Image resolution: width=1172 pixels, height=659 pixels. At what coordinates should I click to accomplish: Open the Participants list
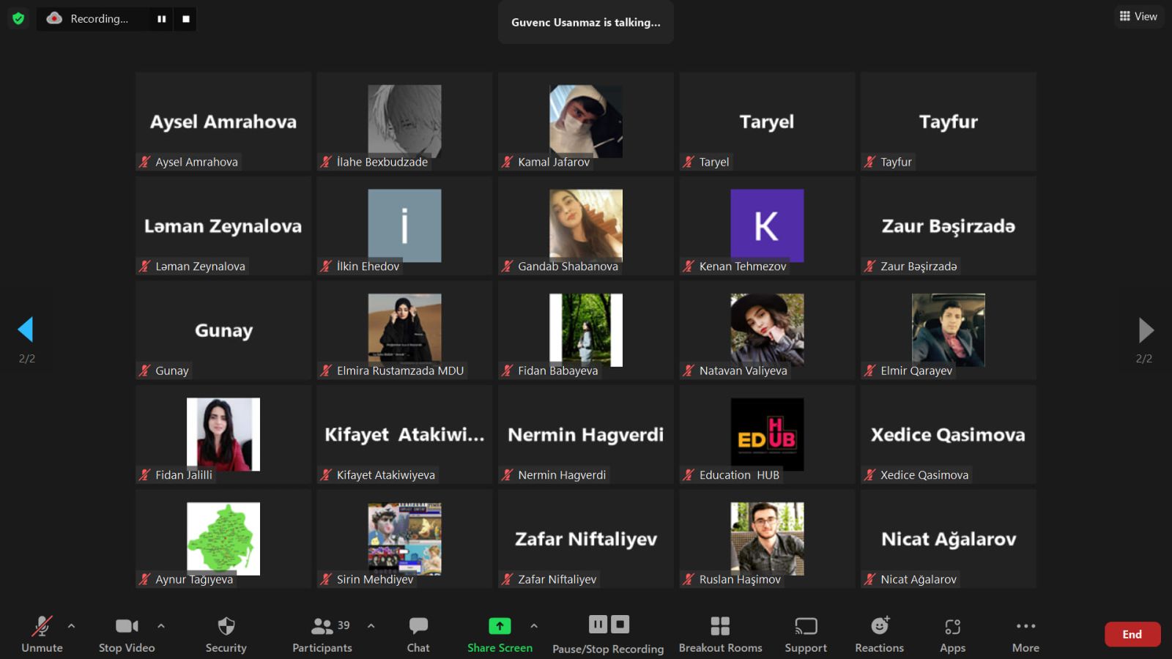(322, 627)
